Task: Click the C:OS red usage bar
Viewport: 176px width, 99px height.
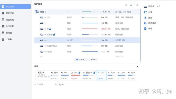Action: click(x=90, y=29)
